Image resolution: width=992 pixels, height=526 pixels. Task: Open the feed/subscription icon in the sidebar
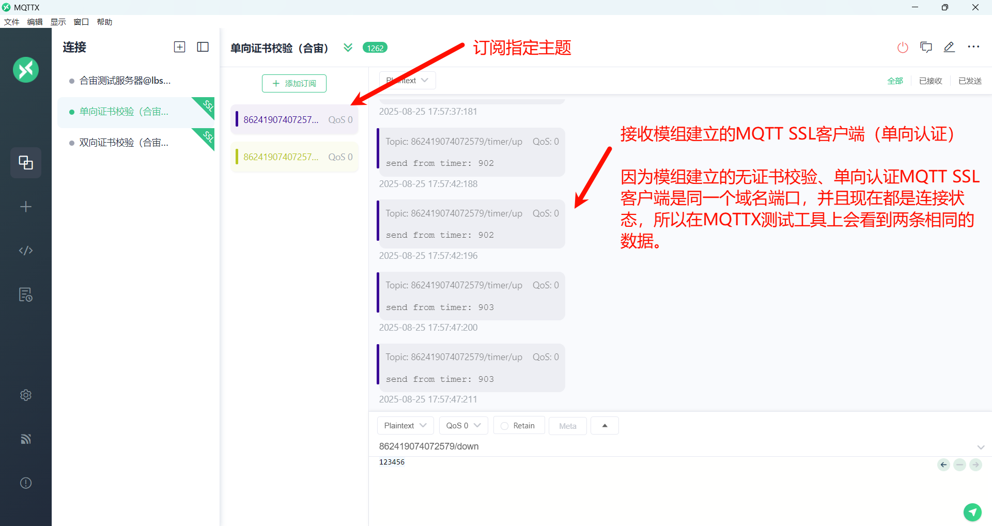pos(26,439)
